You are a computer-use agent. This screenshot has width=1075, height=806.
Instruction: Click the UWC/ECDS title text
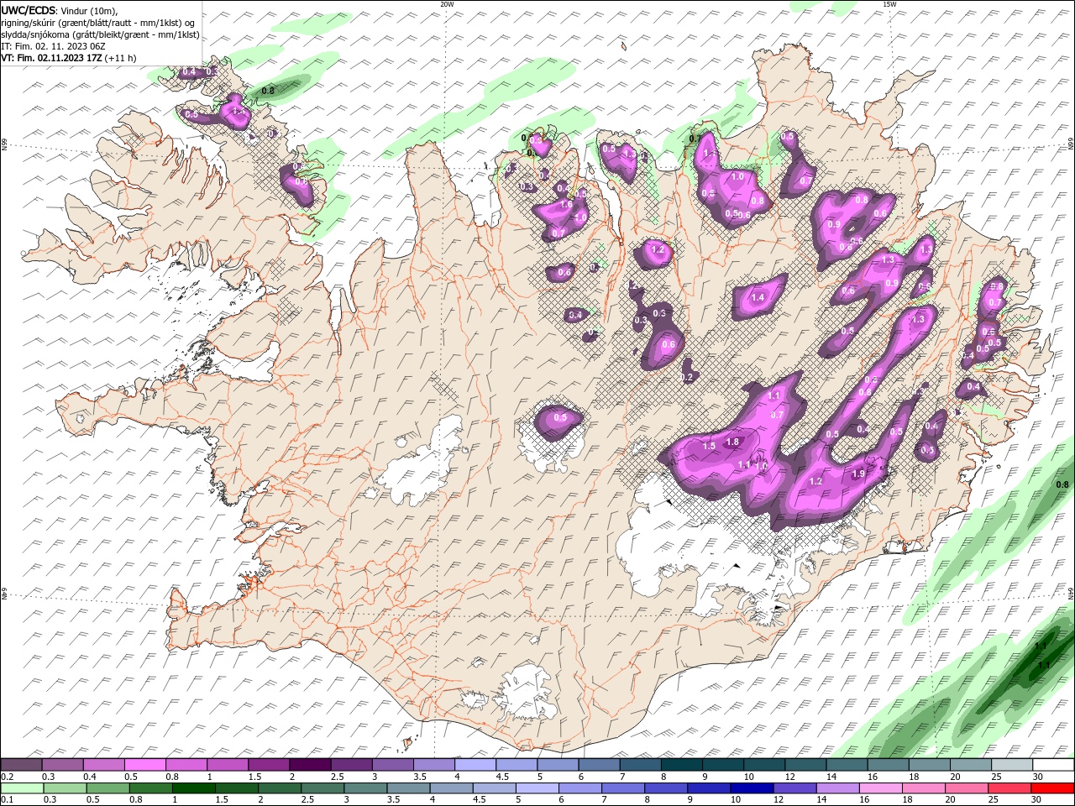[x=29, y=9]
